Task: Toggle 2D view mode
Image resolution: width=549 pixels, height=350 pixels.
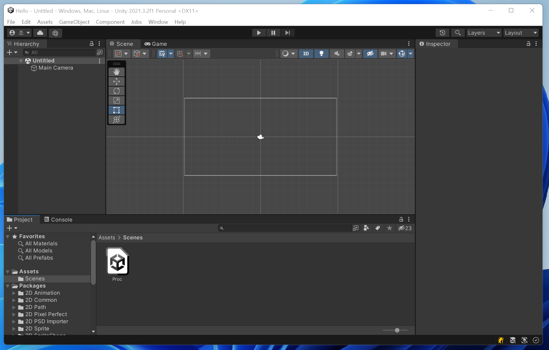Action: coord(306,54)
